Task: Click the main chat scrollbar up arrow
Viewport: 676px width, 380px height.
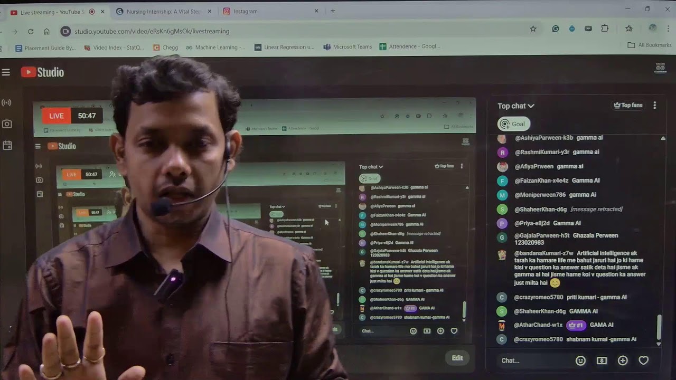Action: (663, 138)
